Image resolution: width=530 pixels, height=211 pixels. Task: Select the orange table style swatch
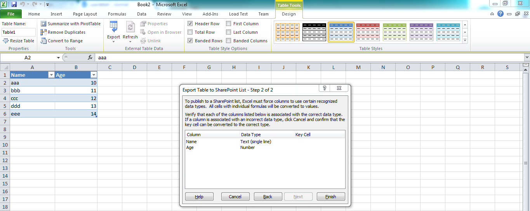pyautogui.click(x=288, y=32)
